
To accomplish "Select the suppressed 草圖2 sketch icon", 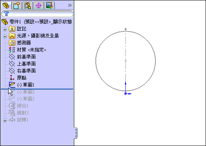I will [12, 92].
